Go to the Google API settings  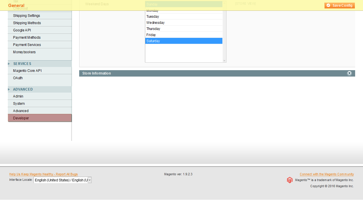point(40,30)
